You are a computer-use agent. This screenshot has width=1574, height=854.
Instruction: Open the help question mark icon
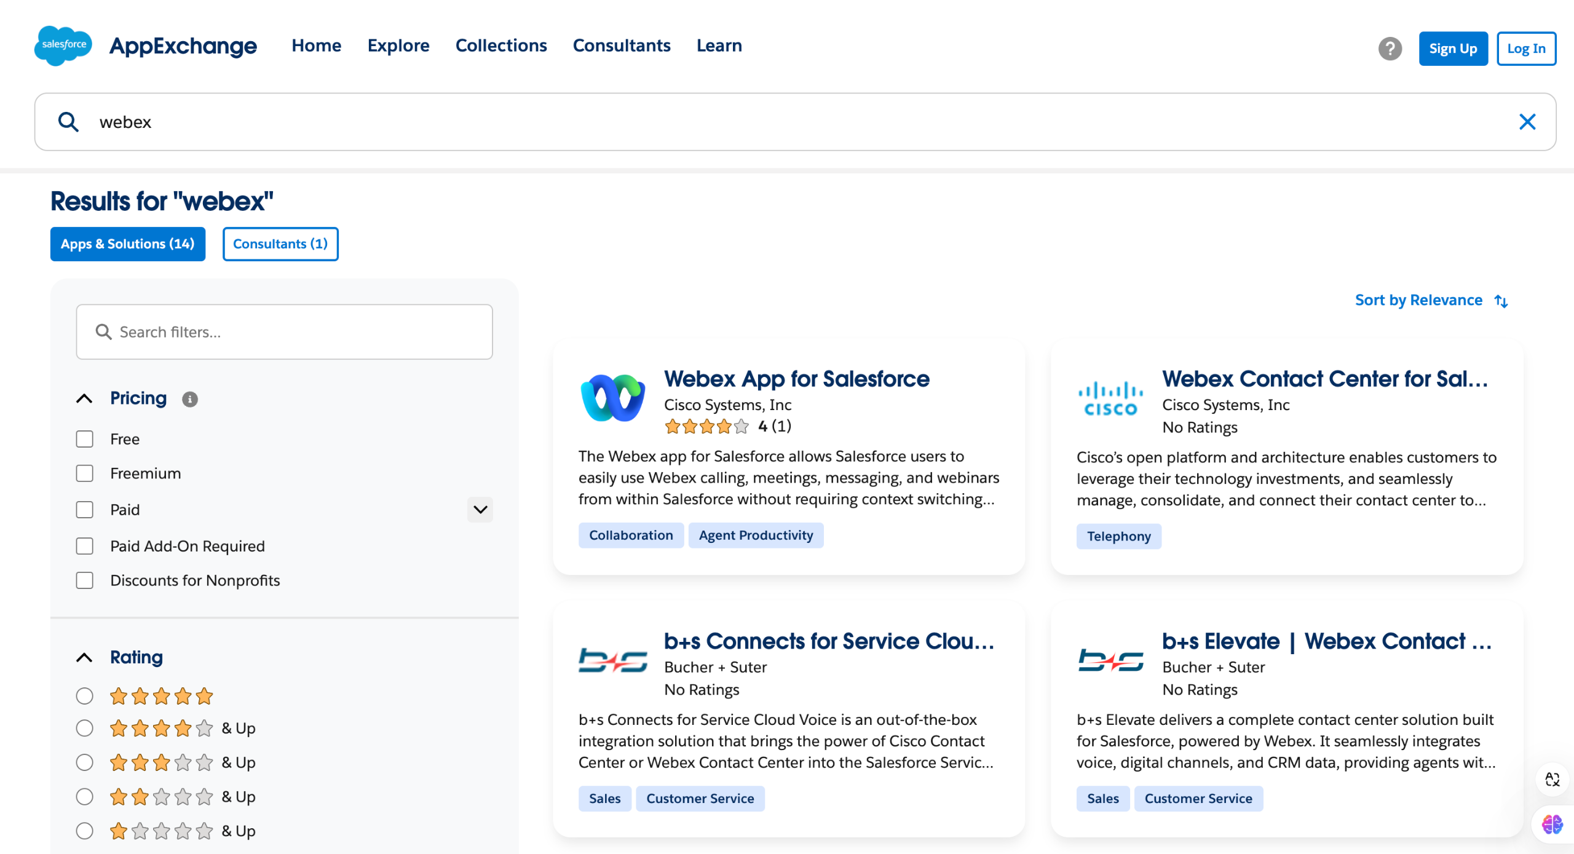(x=1390, y=49)
